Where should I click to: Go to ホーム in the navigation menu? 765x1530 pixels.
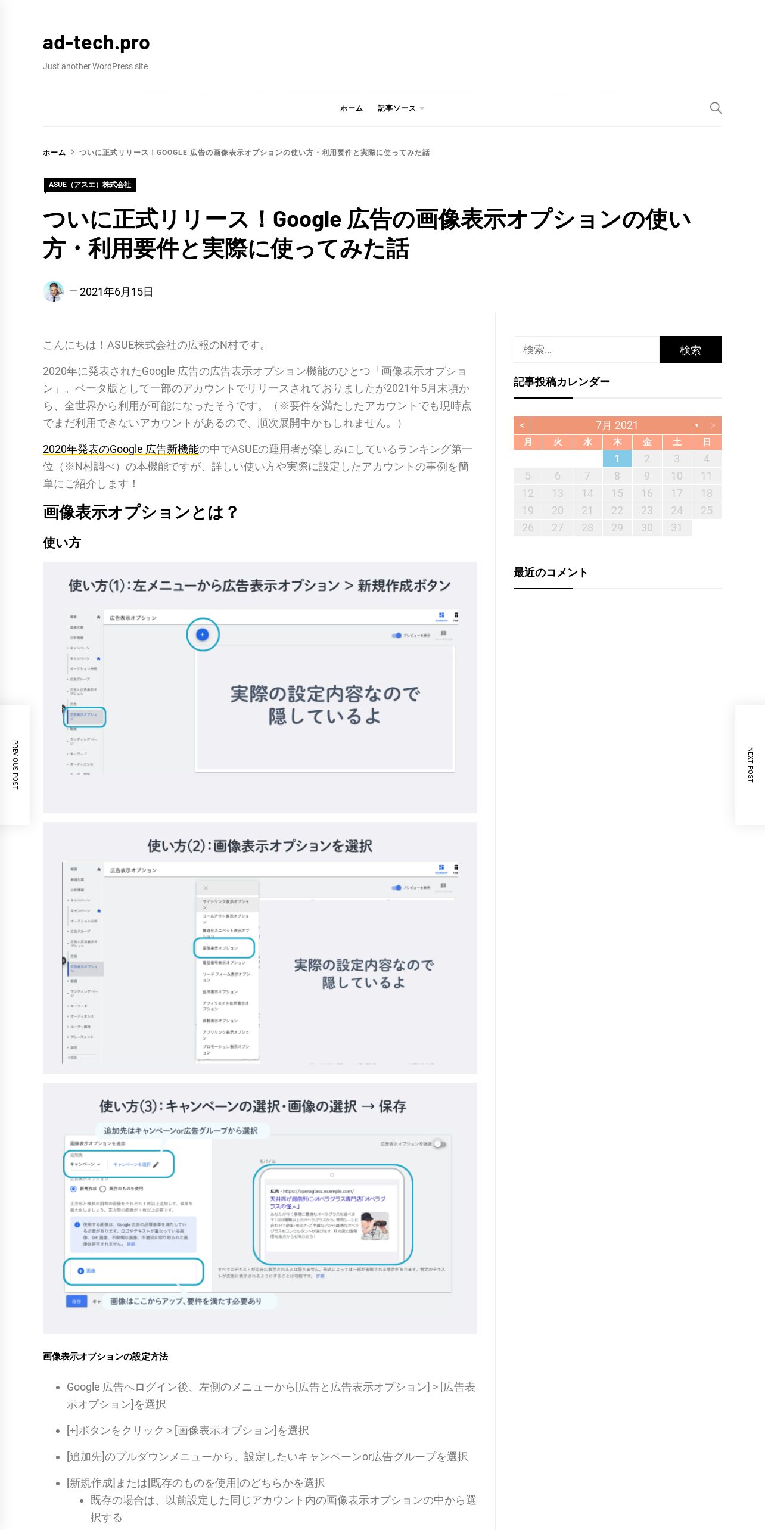tap(352, 108)
